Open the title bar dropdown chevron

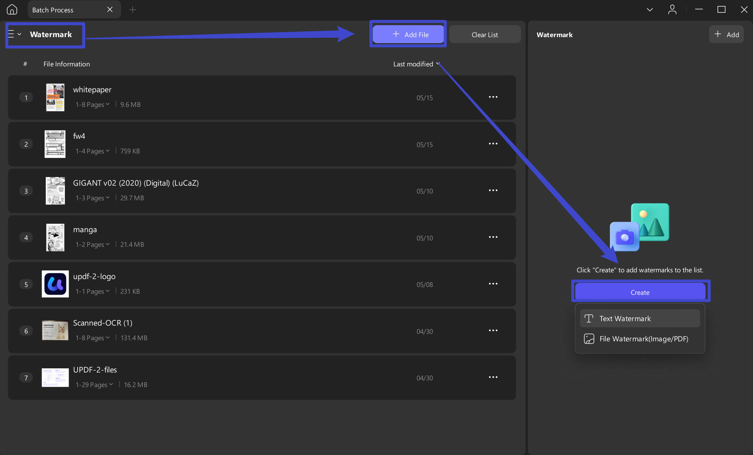pyautogui.click(x=650, y=10)
